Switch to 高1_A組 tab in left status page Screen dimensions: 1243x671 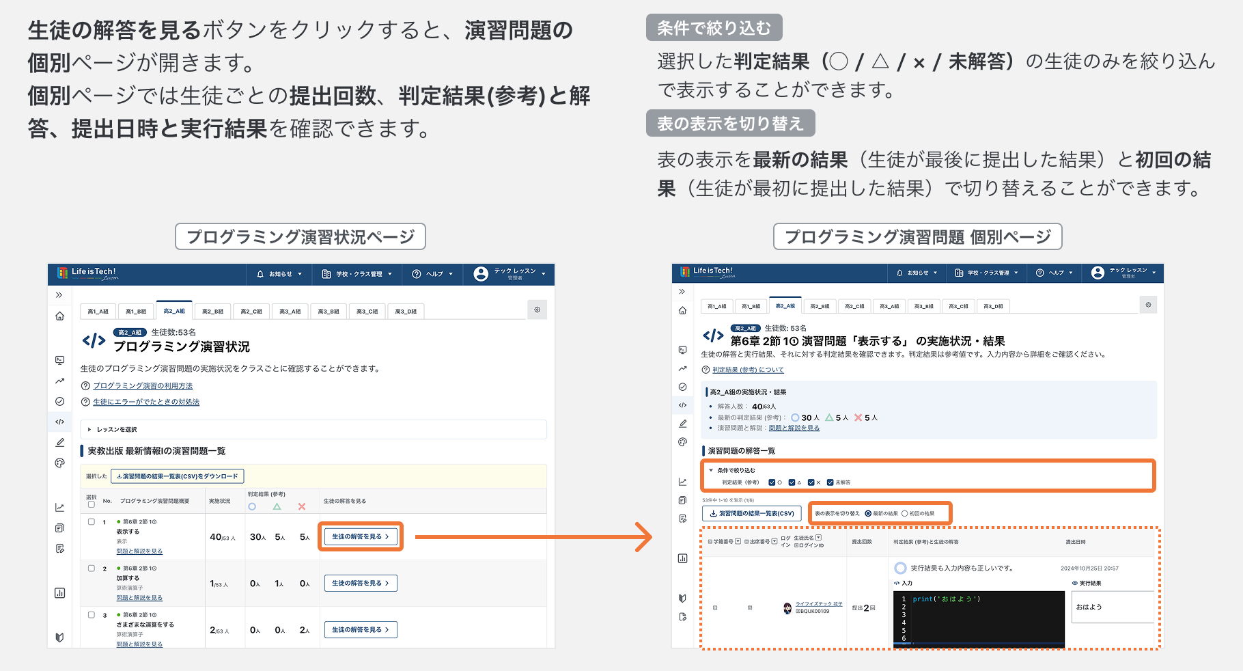coord(98,311)
